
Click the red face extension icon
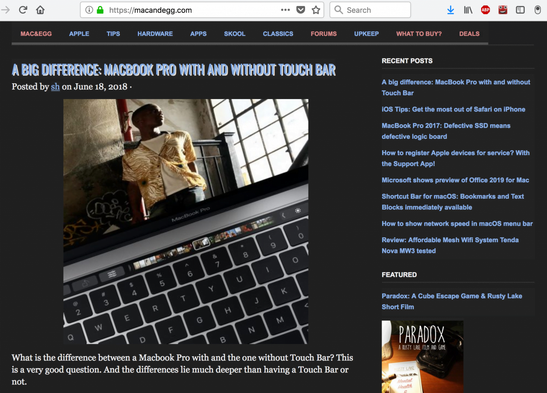click(503, 10)
